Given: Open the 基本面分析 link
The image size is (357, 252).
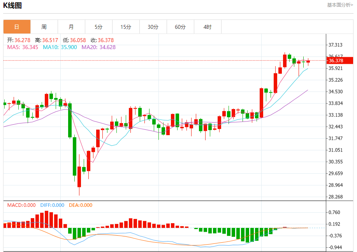Looking at the screenshot, I should point(340,5).
